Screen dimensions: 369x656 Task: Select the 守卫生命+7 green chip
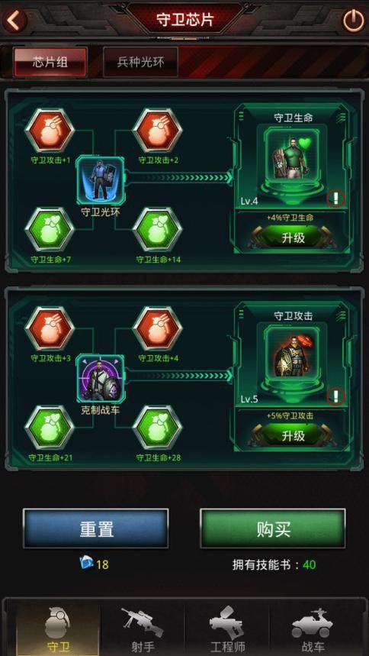50,229
